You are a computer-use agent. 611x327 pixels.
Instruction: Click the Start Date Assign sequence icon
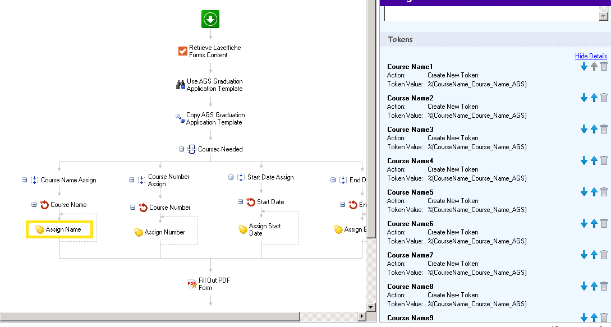(x=241, y=177)
